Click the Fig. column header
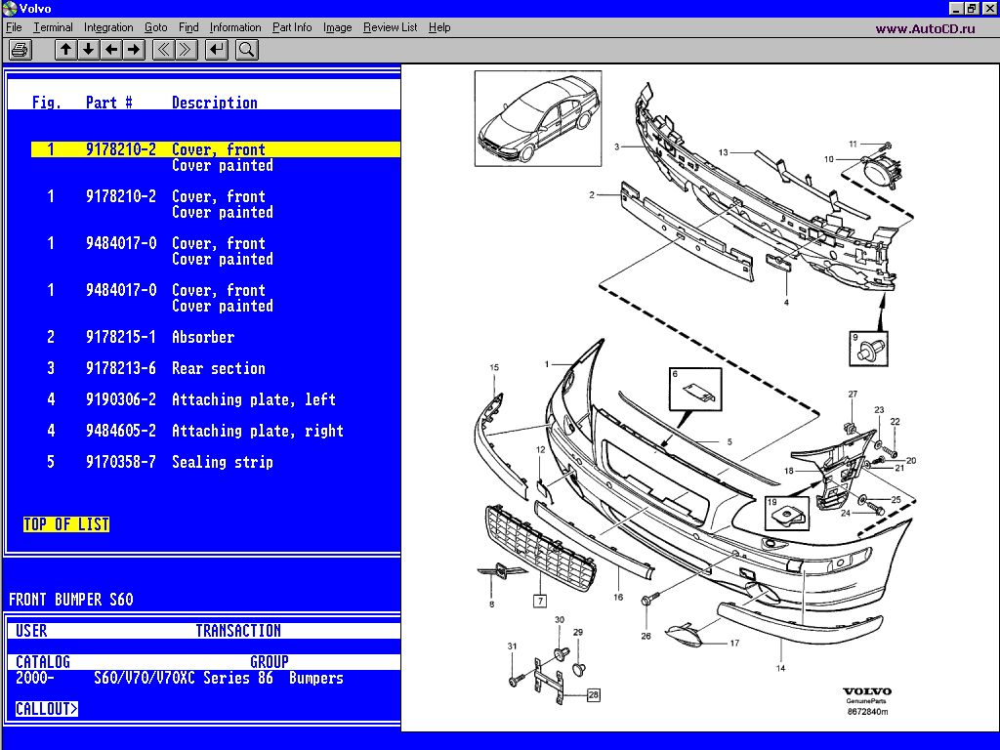The width and height of the screenshot is (1000, 750). [x=47, y=103]
